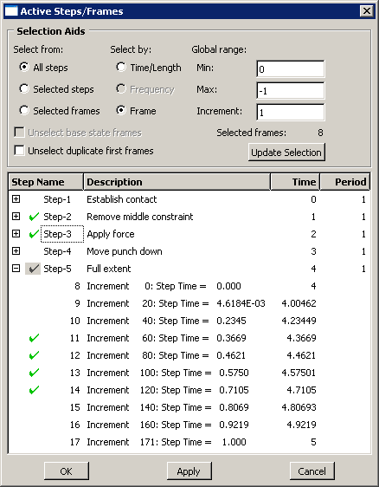Image resolution: width=379 pixels, height=487 pixels.
Task: Click the Update Selection button
Action: [x=286, y=153]
